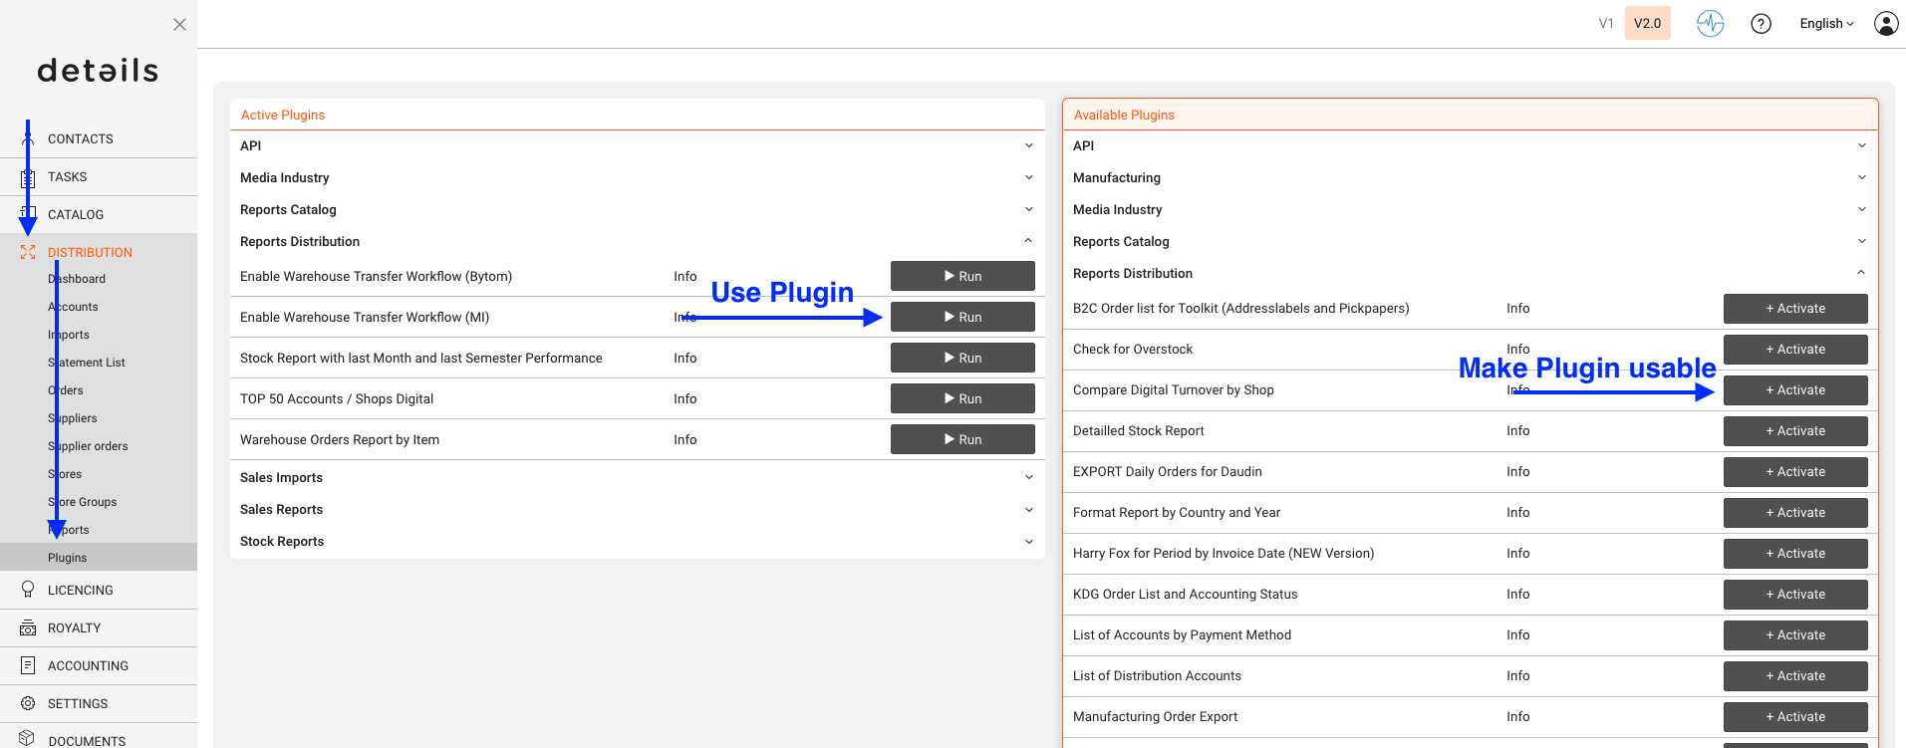
Task: Open the Plugins submenu item
Action: click(67, 558)
